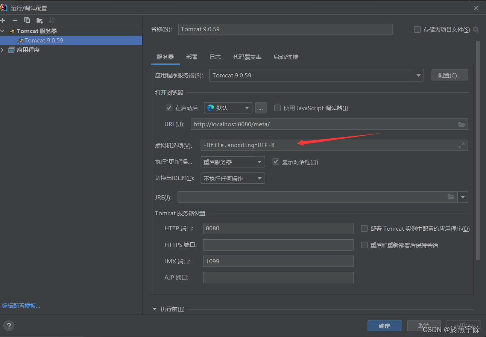Open settings gear for project file storage

[x=476, y=29]
